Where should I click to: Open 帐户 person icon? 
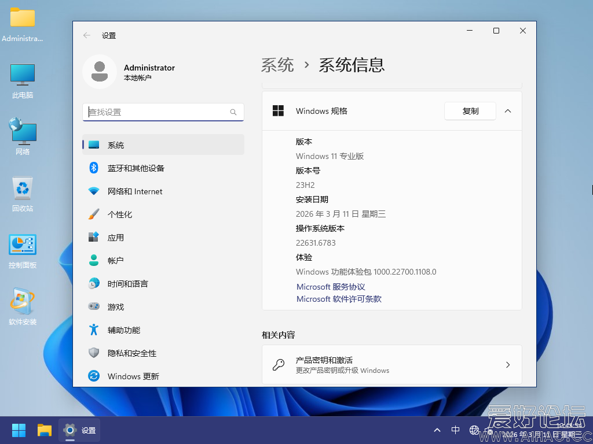click(x=94, y=260)
